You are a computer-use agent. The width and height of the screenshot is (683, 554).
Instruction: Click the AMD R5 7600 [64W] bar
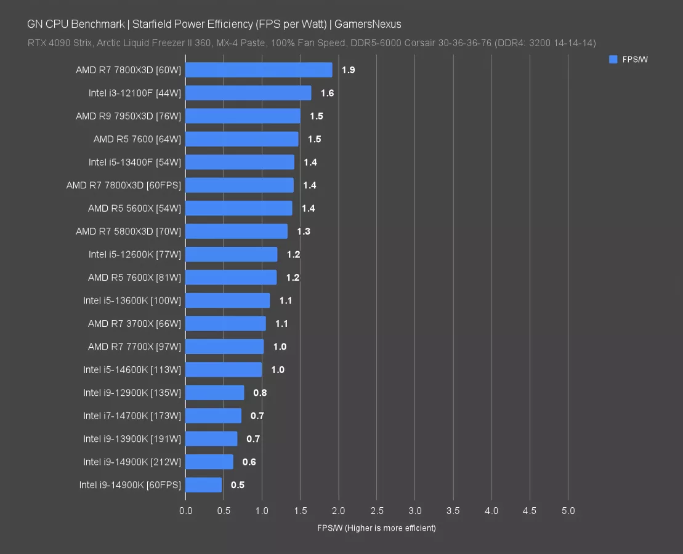point(241,139)
